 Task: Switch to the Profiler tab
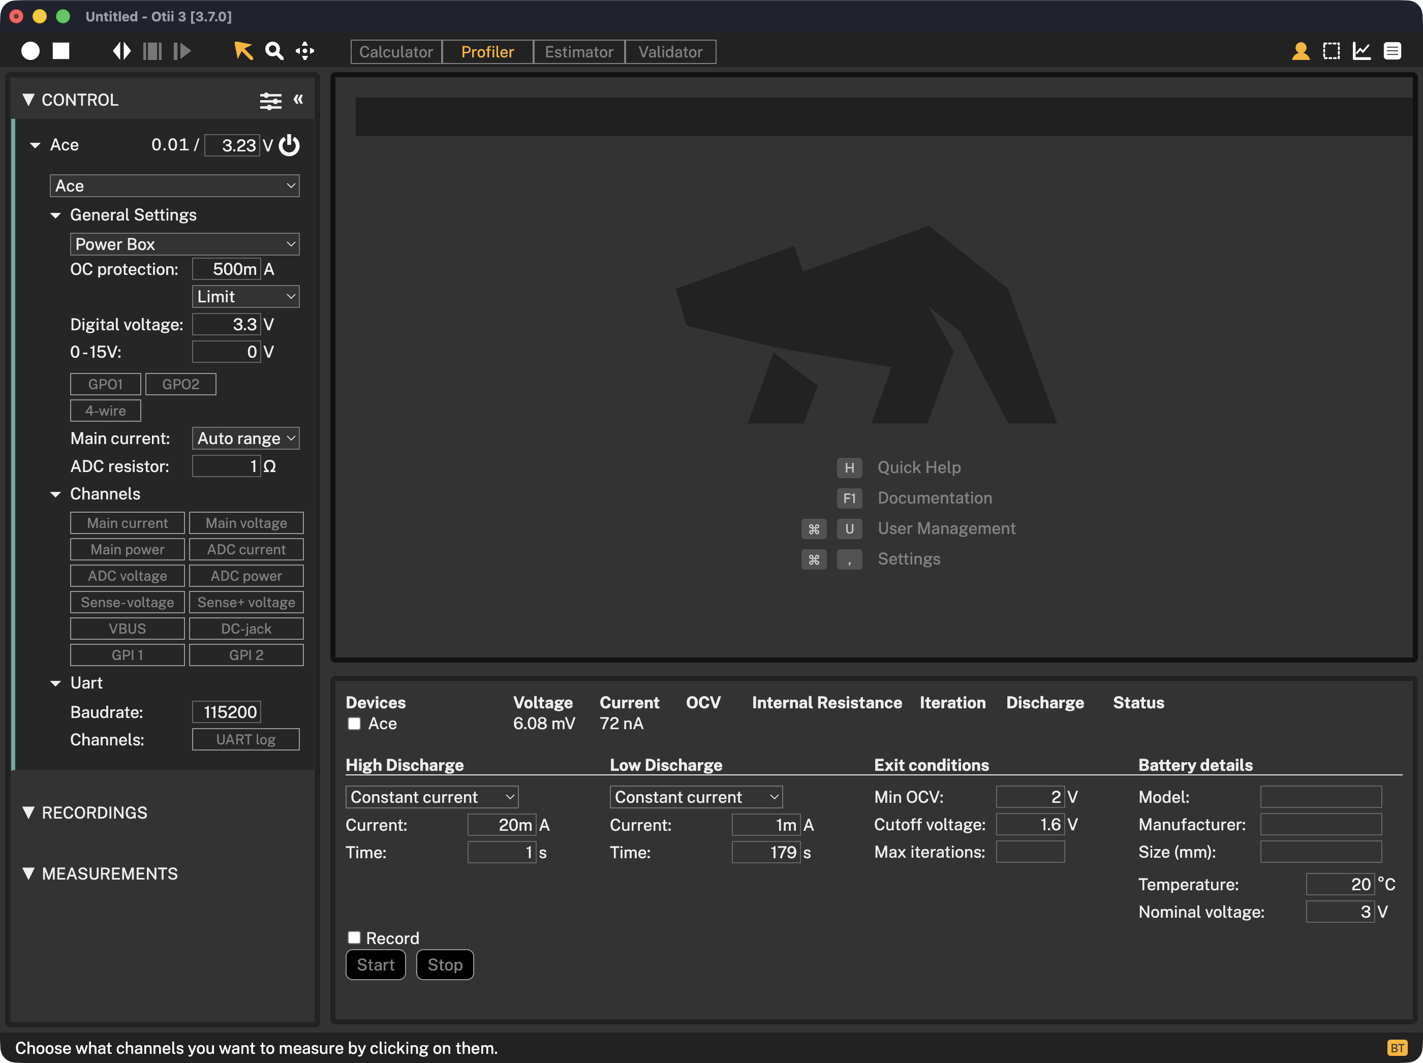[487, 51]
